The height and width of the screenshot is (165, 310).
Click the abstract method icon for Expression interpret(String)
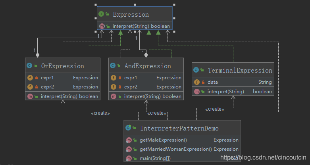102,26
